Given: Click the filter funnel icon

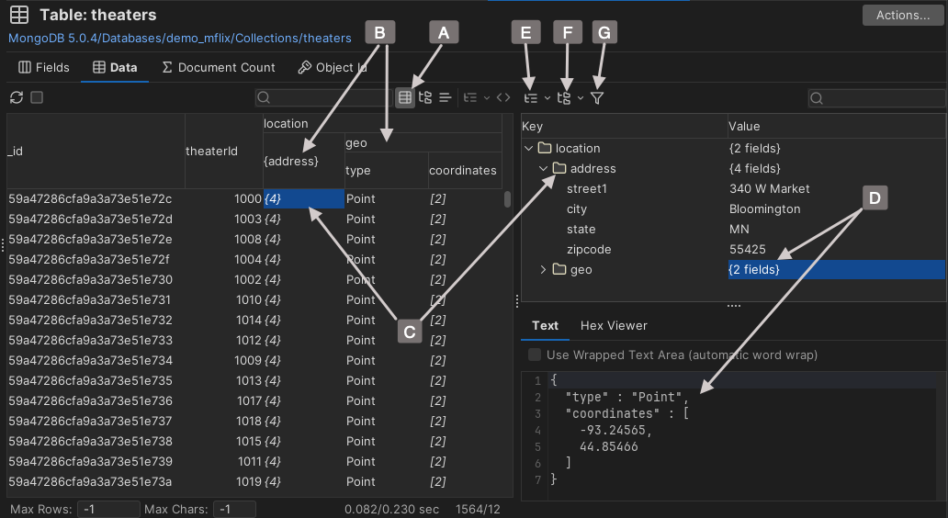Looking at the screenshot, I should pos(597,97).
